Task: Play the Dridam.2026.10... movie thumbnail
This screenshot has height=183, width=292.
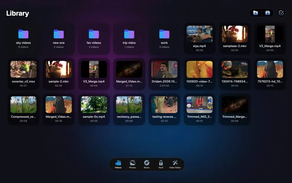Action: coord(164,69)
